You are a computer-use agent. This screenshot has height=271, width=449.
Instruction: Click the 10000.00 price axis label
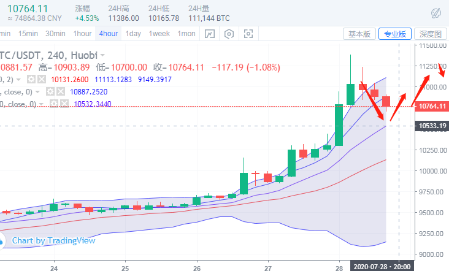click(x=432, y=171)
